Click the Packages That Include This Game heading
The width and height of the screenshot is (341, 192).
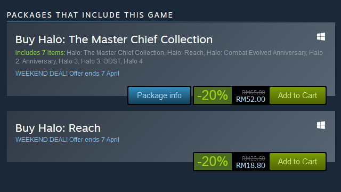tap(90, 15)
